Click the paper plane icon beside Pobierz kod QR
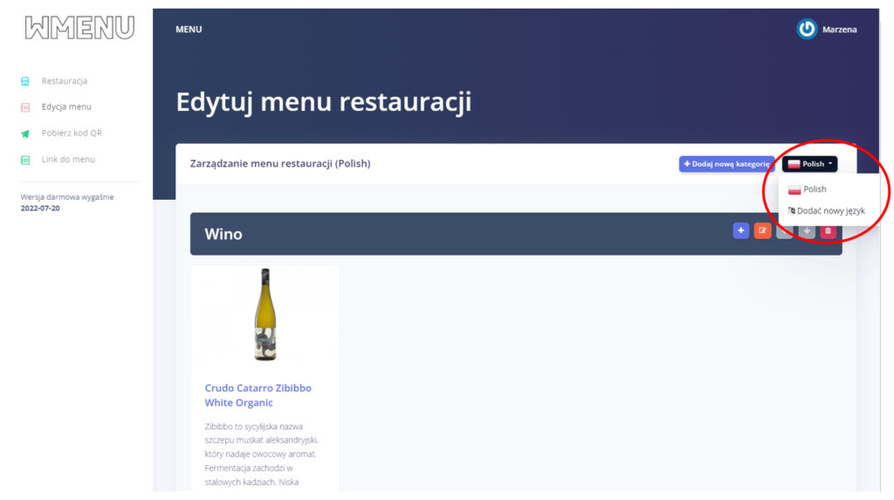The image size is (894, 500). click(25, 134)
